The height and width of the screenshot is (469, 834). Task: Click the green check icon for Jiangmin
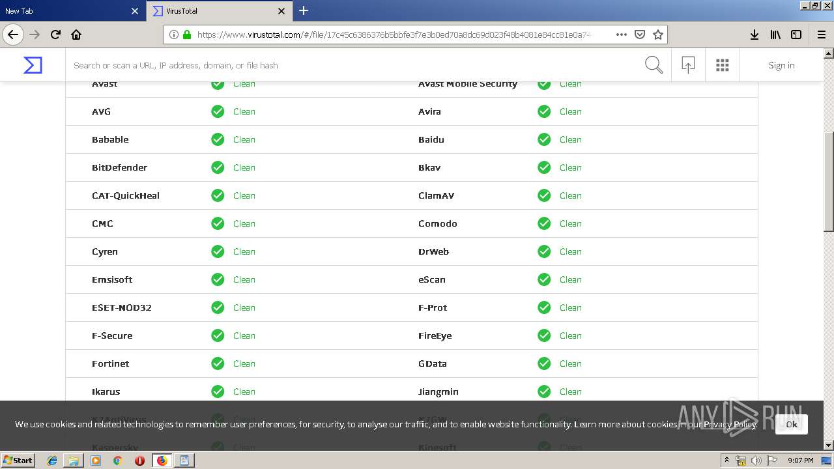tap(544, 391)
